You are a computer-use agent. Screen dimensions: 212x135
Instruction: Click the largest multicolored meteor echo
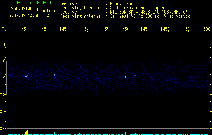click(x=26, y=76)
